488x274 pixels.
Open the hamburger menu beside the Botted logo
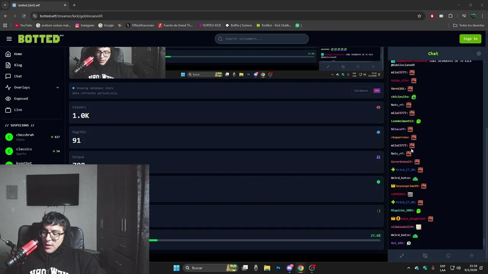9,39
